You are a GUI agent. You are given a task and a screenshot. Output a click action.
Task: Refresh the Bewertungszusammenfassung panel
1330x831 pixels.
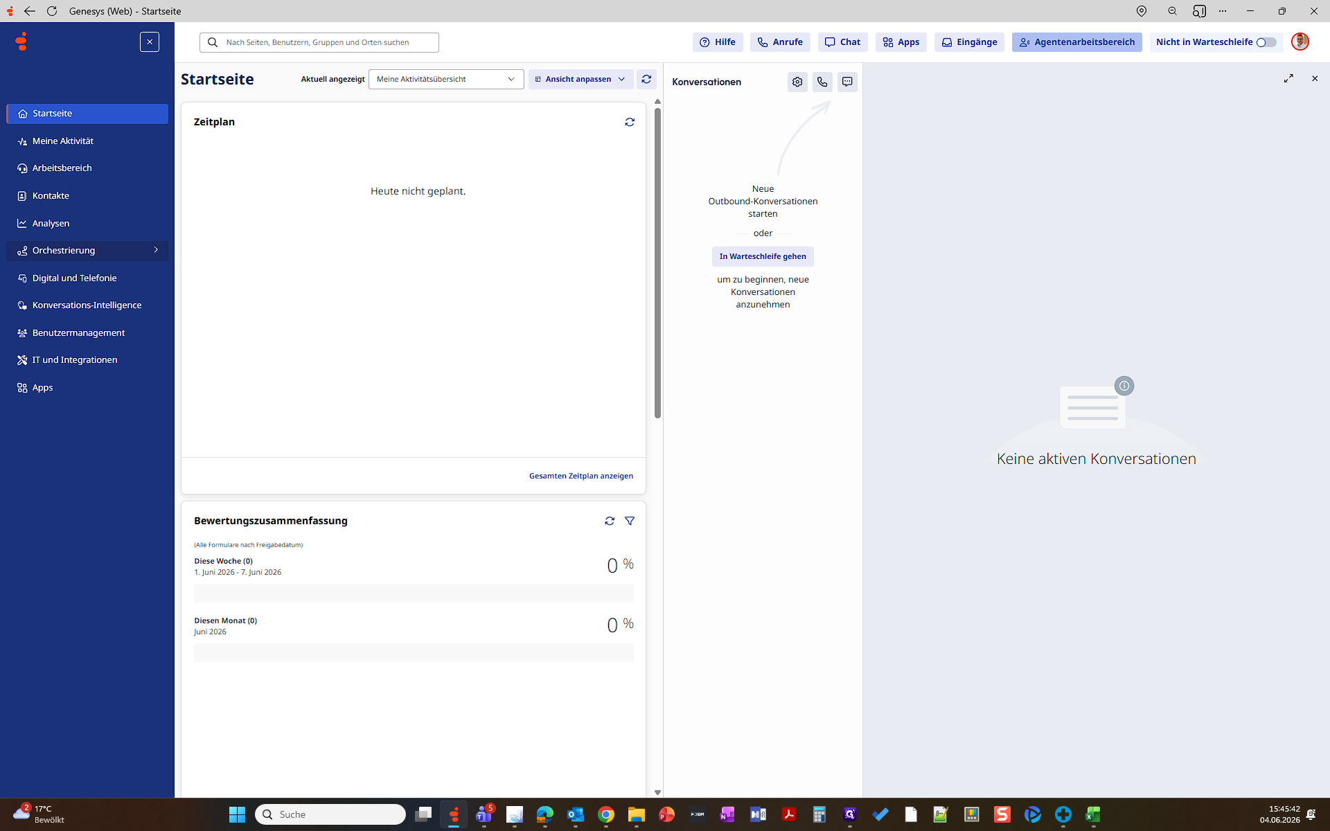(610, 521)
